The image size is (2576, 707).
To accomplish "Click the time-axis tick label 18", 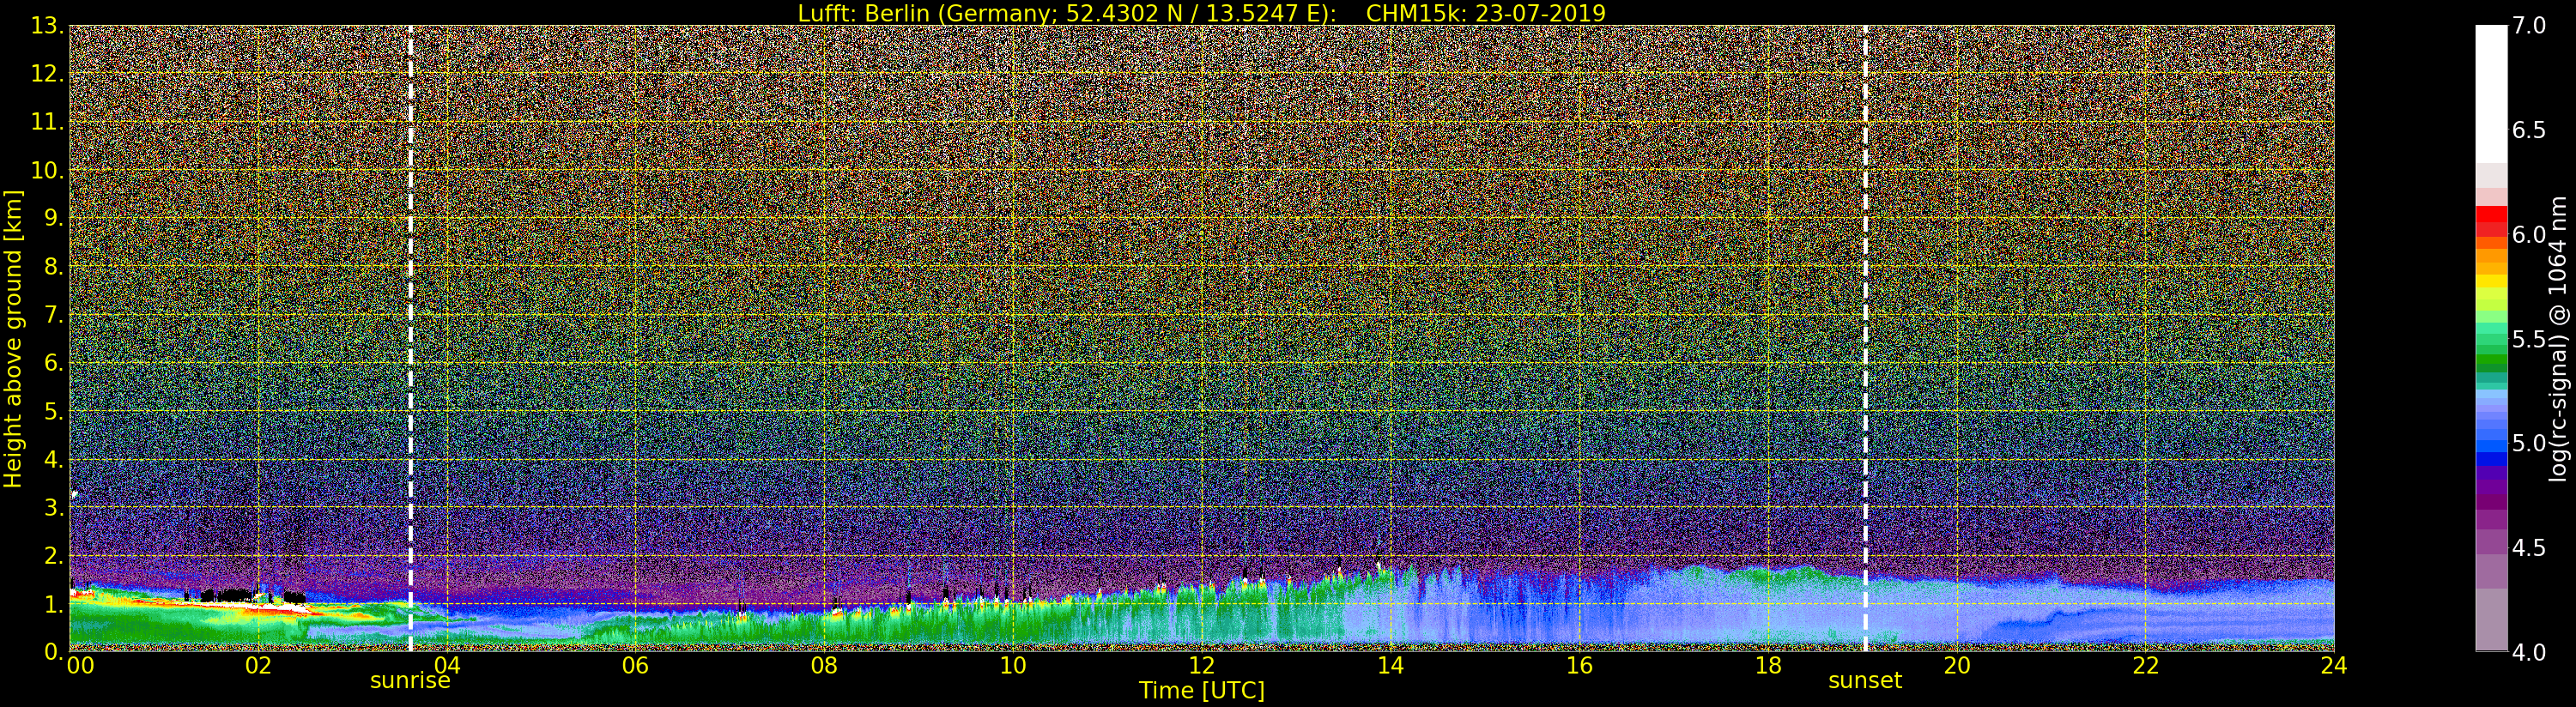I will [x=1768, y=666].
